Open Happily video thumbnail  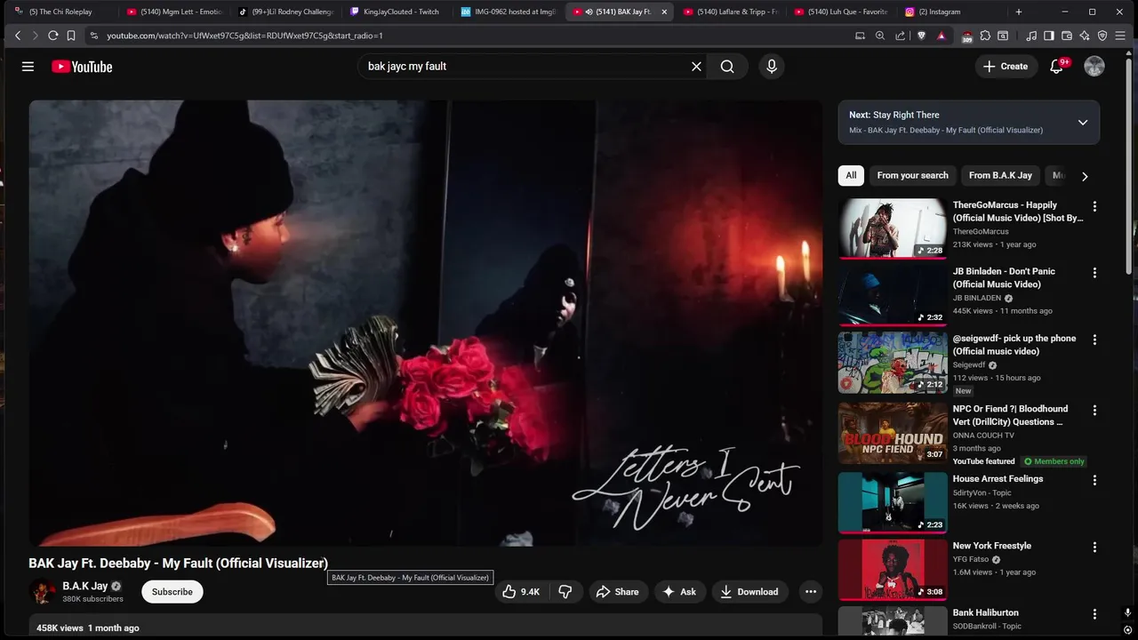[x=893, y=228]
